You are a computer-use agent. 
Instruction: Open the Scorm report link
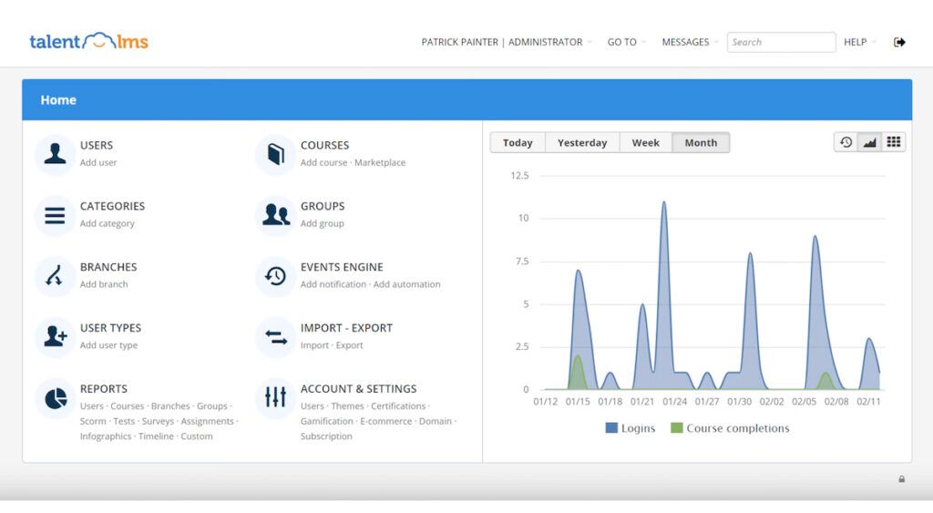click(x=93, y=421)
